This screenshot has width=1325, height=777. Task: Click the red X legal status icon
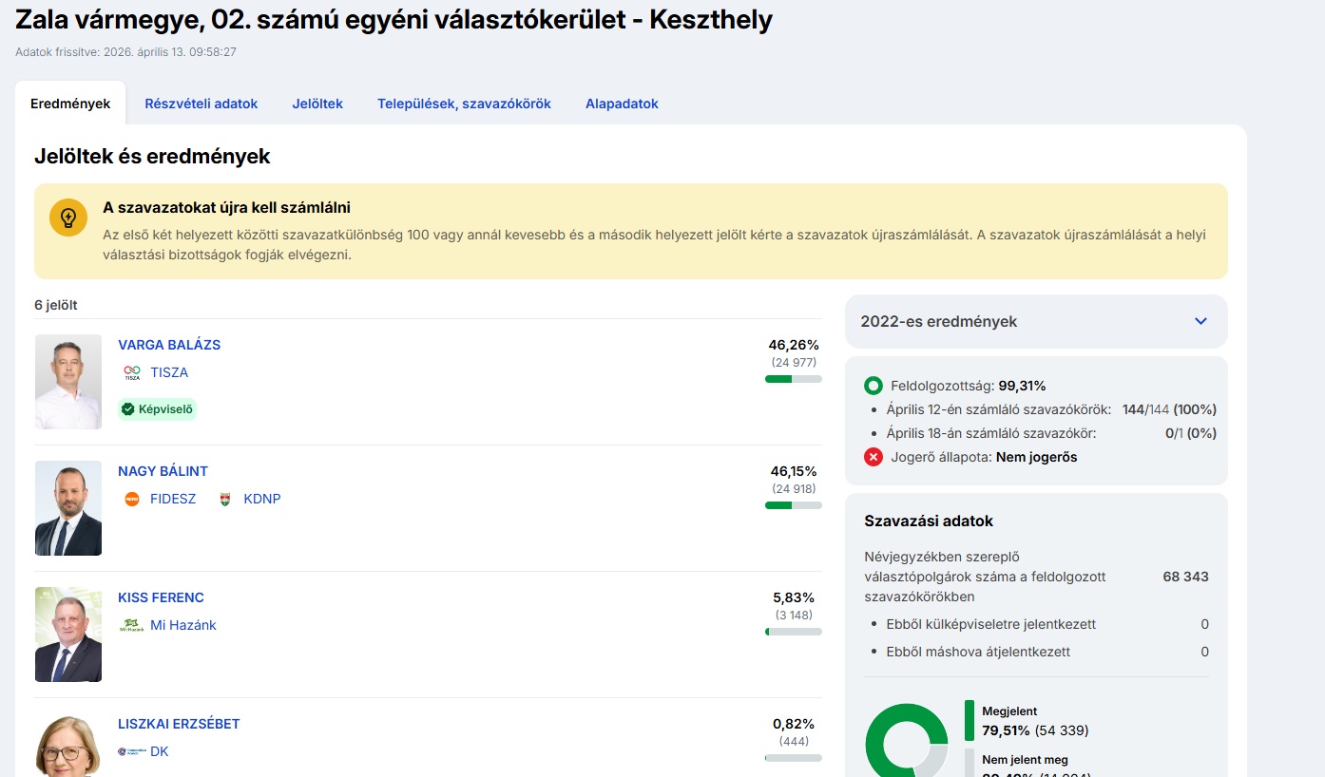point(874,457)
